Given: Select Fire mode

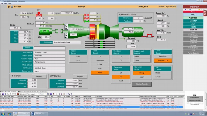Looking at the screenshot, I should 100,68.
